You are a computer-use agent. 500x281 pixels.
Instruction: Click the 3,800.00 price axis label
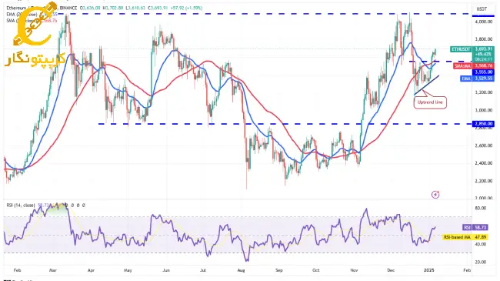[x=484, y=39]
